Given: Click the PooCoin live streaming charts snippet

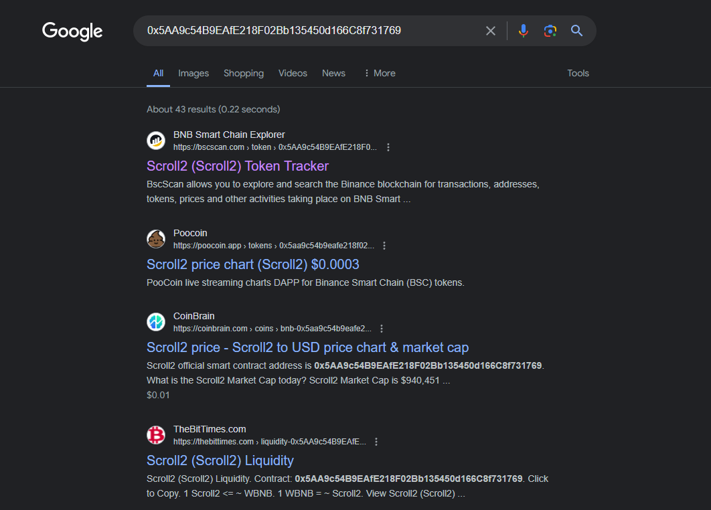Looking at the screenshot, I should pos(305,283).
